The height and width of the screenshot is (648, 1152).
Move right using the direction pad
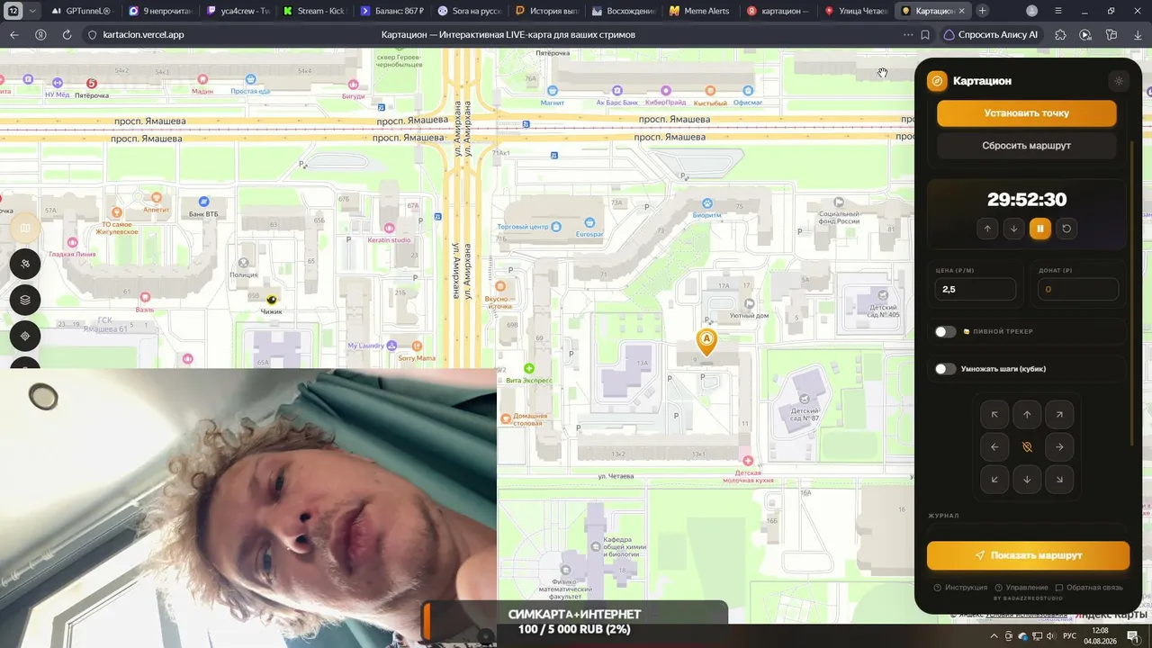coord(1059,447)
